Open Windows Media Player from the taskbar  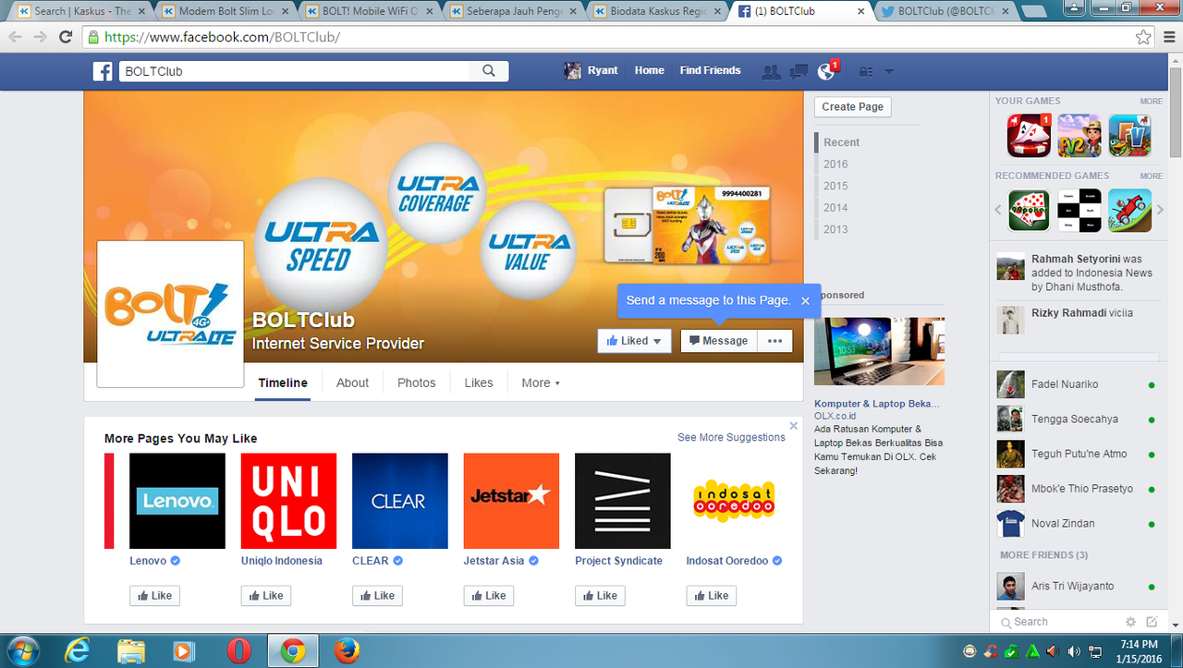click(x=184, y=651)
